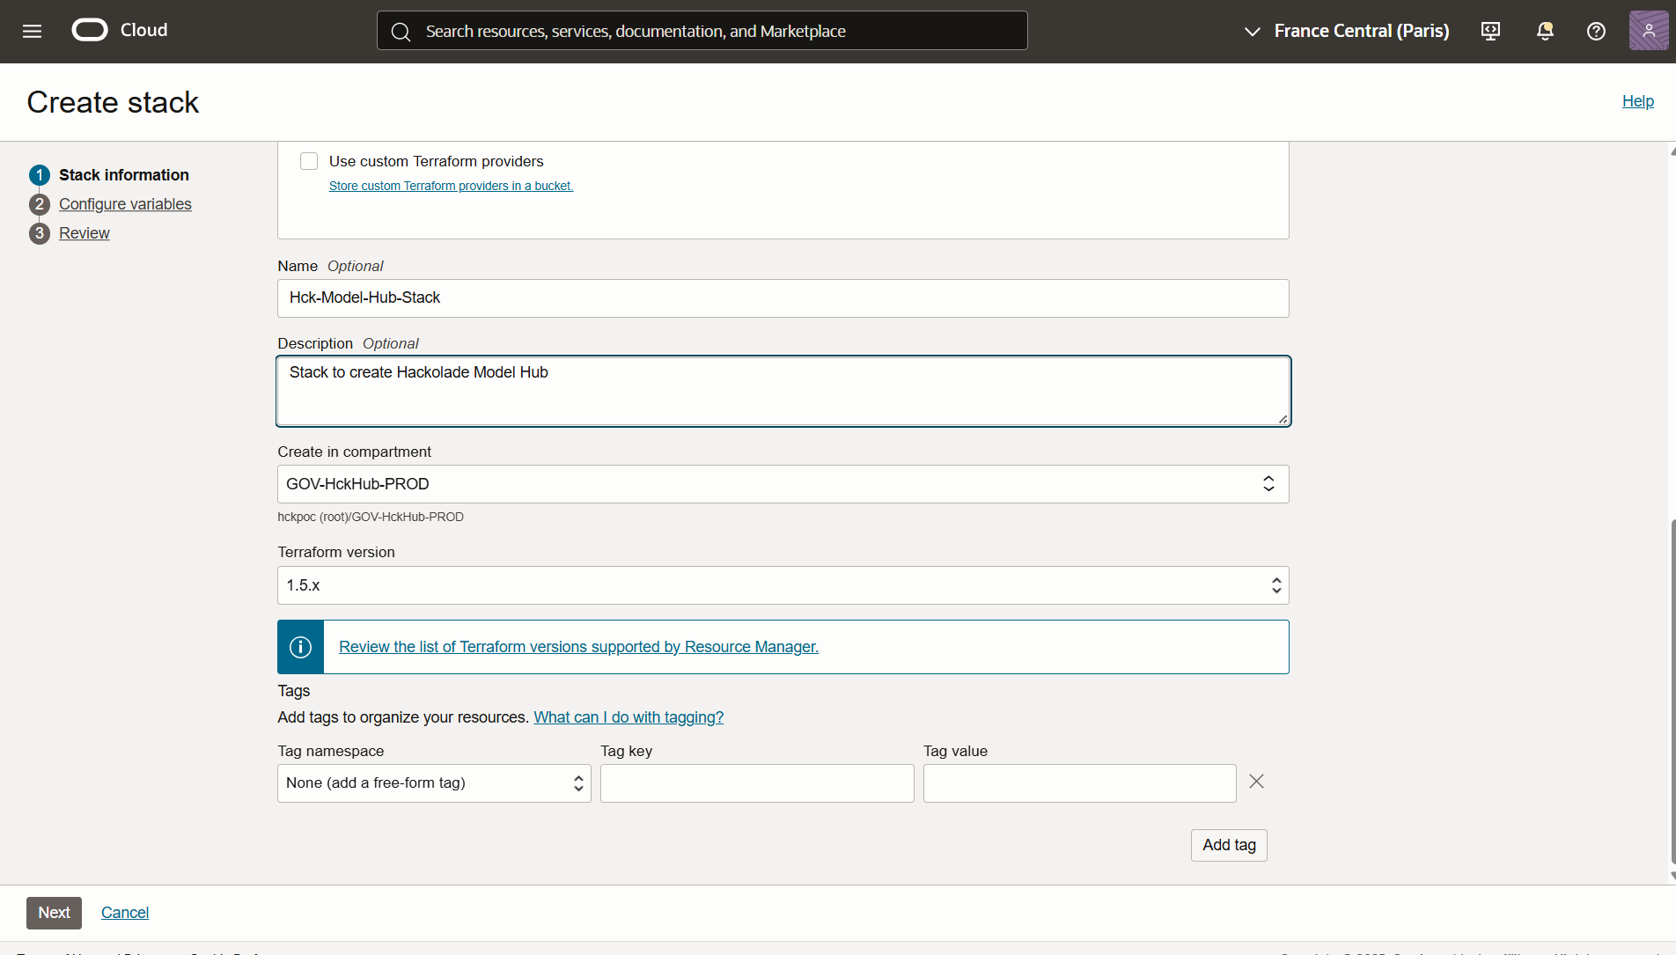Remove the tag row with the X icon
1676x955 pixels.
point(1256,782)
